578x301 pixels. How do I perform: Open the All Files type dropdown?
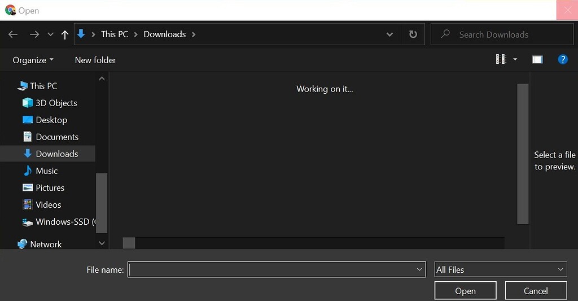point(501,269)
